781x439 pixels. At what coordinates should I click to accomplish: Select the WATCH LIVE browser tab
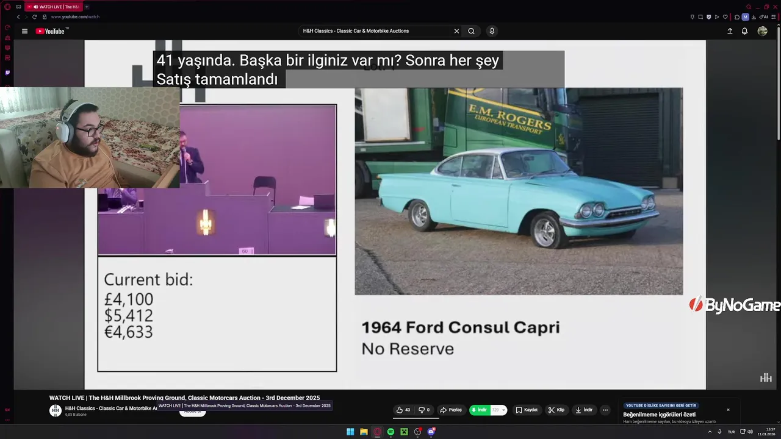pos(54,7)
